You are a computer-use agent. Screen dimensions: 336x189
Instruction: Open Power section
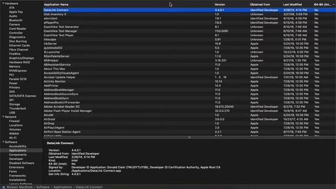[x=13, y=83]
